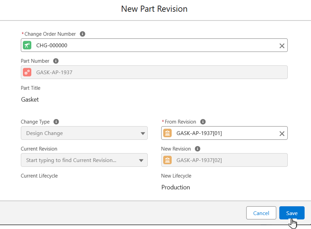Show the Part Number info tooltip icon
Viewport: 311px width, 229px height.
(56, 61)
